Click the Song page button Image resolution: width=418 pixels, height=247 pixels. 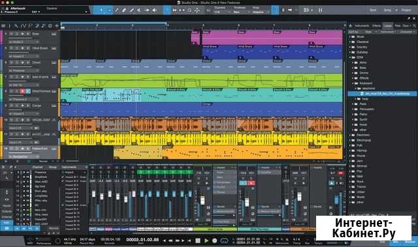[x=387, y=10]
